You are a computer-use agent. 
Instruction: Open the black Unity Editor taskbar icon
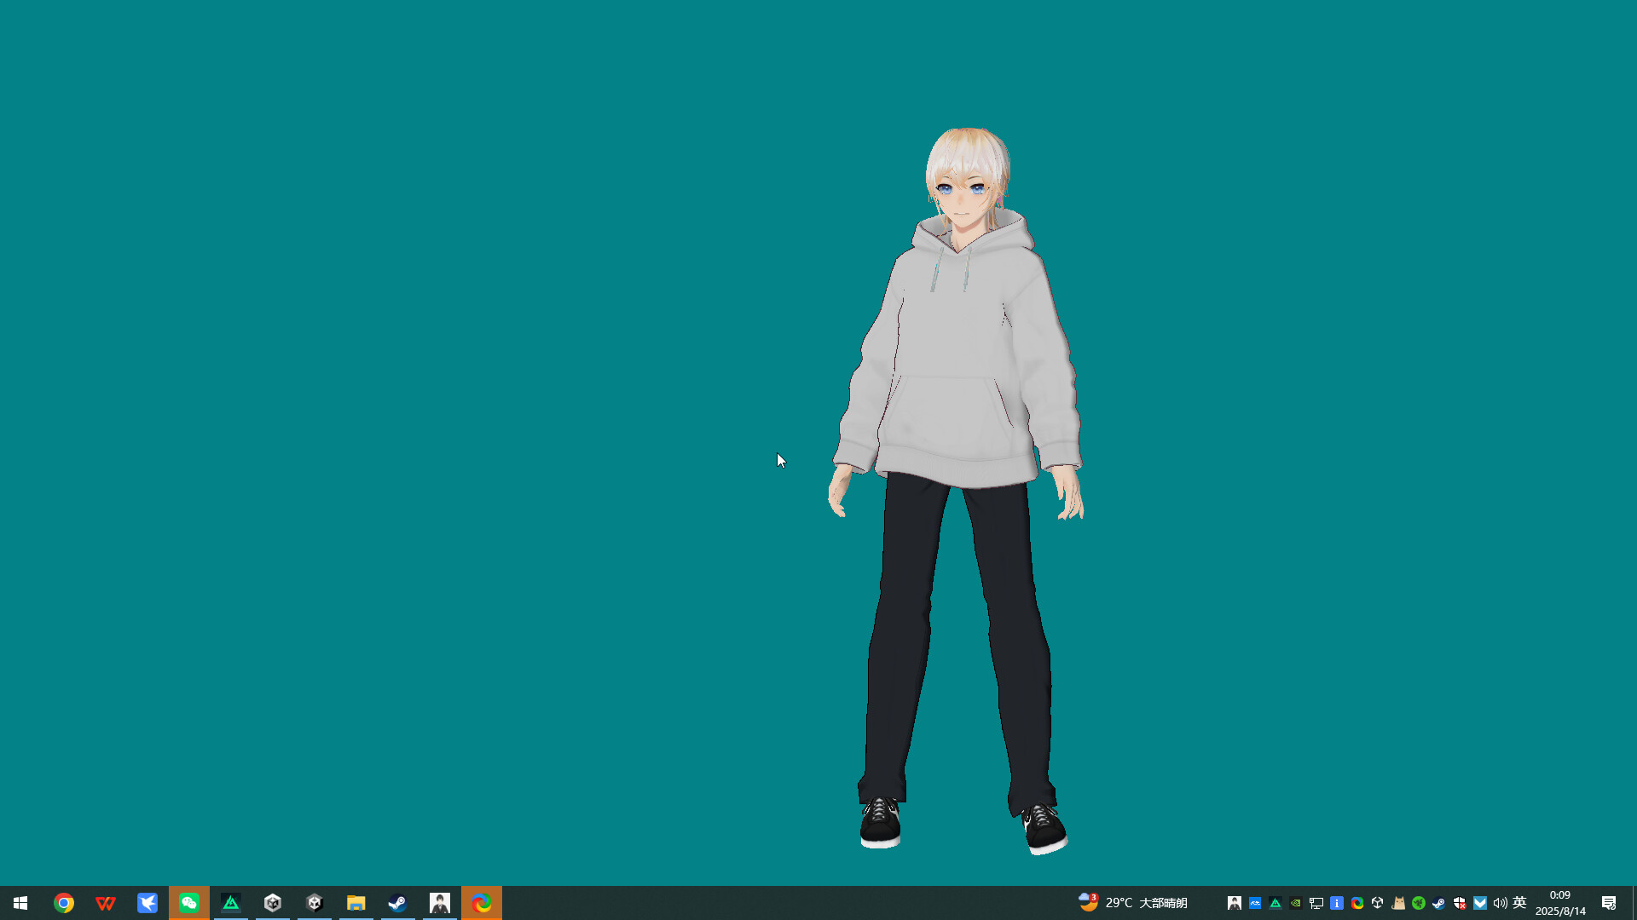point(315,902)
